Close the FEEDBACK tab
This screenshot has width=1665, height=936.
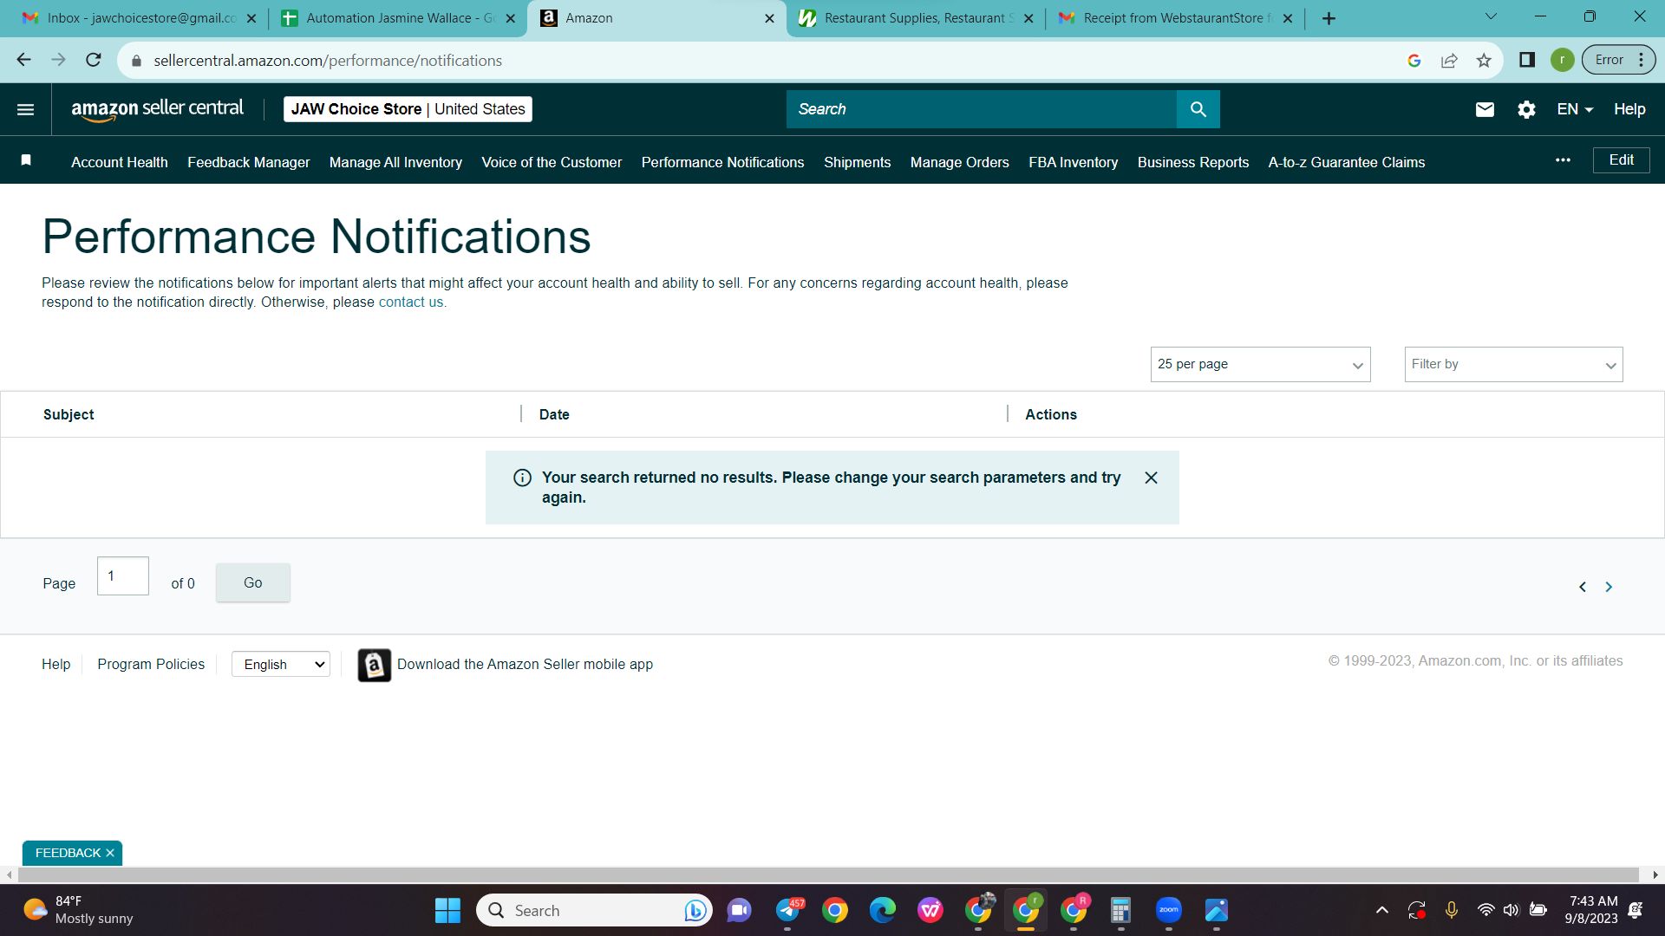pyautogui.click(x=110, y=853)
